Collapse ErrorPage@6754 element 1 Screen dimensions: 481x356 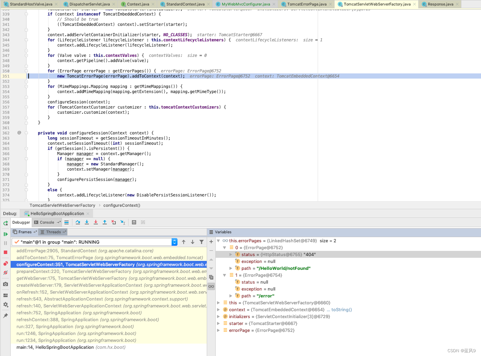tap(225, 275)
